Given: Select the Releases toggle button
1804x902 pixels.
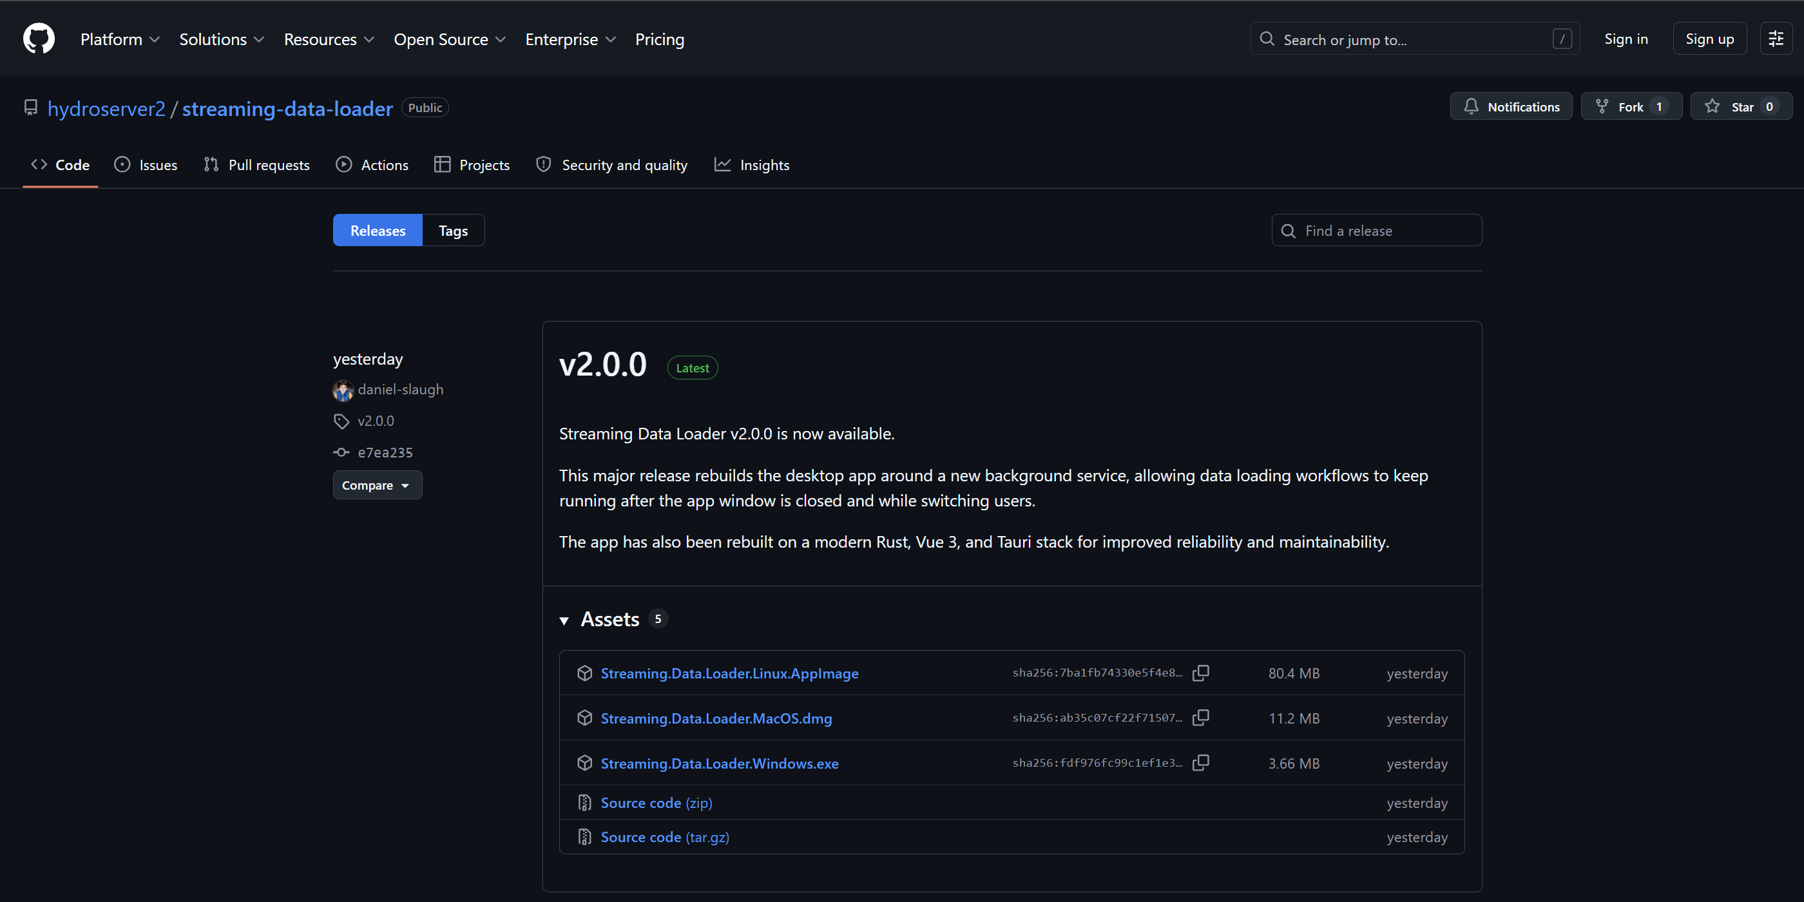Looking at the screenshot, I should pos(378,231).
